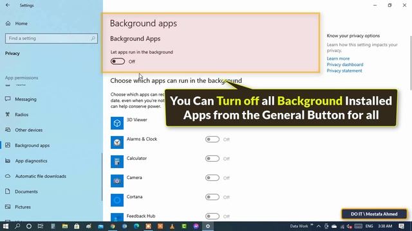This screenshot has width=412, height=231.
Task: Toggle Camera background switch
Action: pos(212,178)
